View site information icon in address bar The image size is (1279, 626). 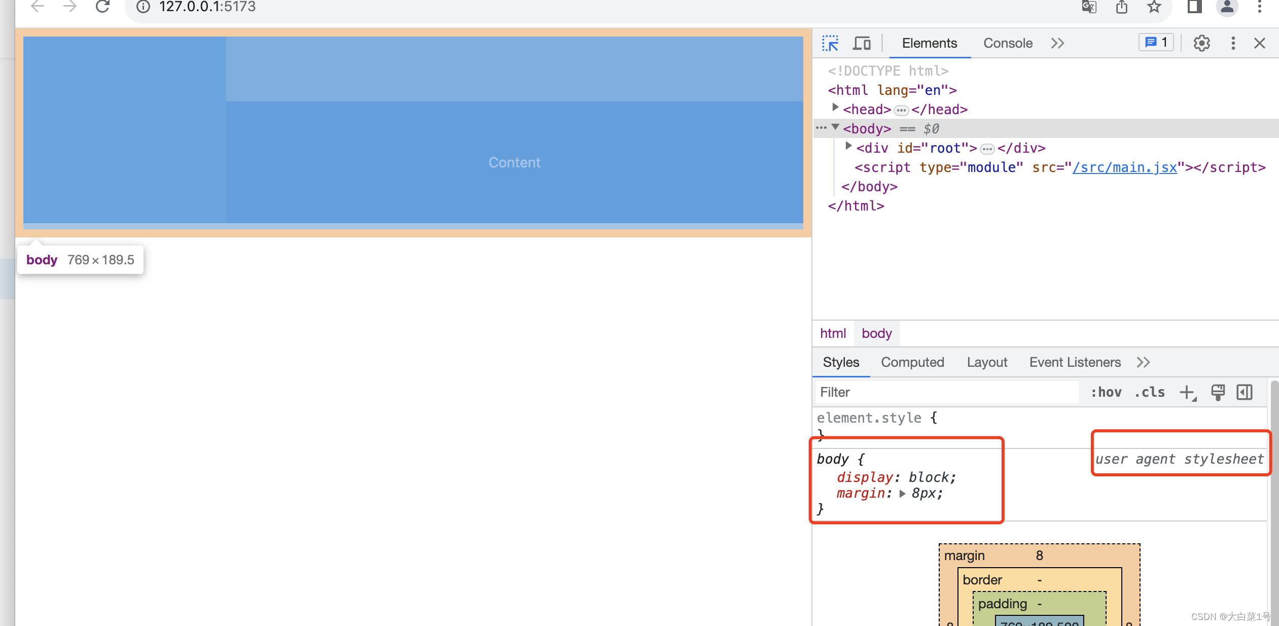[x=144, y=7]
